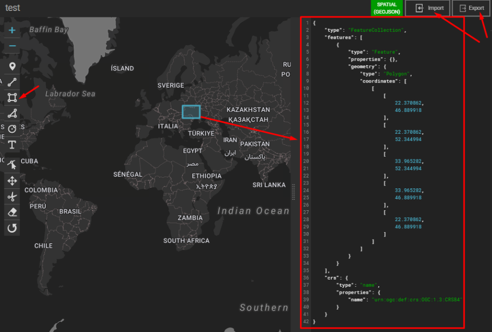Select the drawn rectangle over Europe
This screenshot has height=332, width=492.
(191, 111)
